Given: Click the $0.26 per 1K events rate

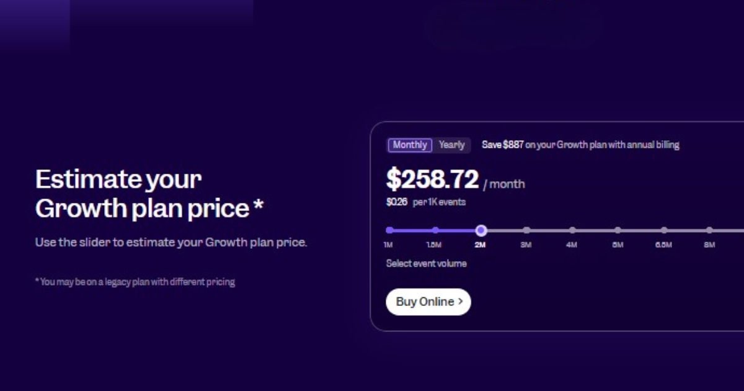Looking at the screenshot, I should [x=425, y=202].
